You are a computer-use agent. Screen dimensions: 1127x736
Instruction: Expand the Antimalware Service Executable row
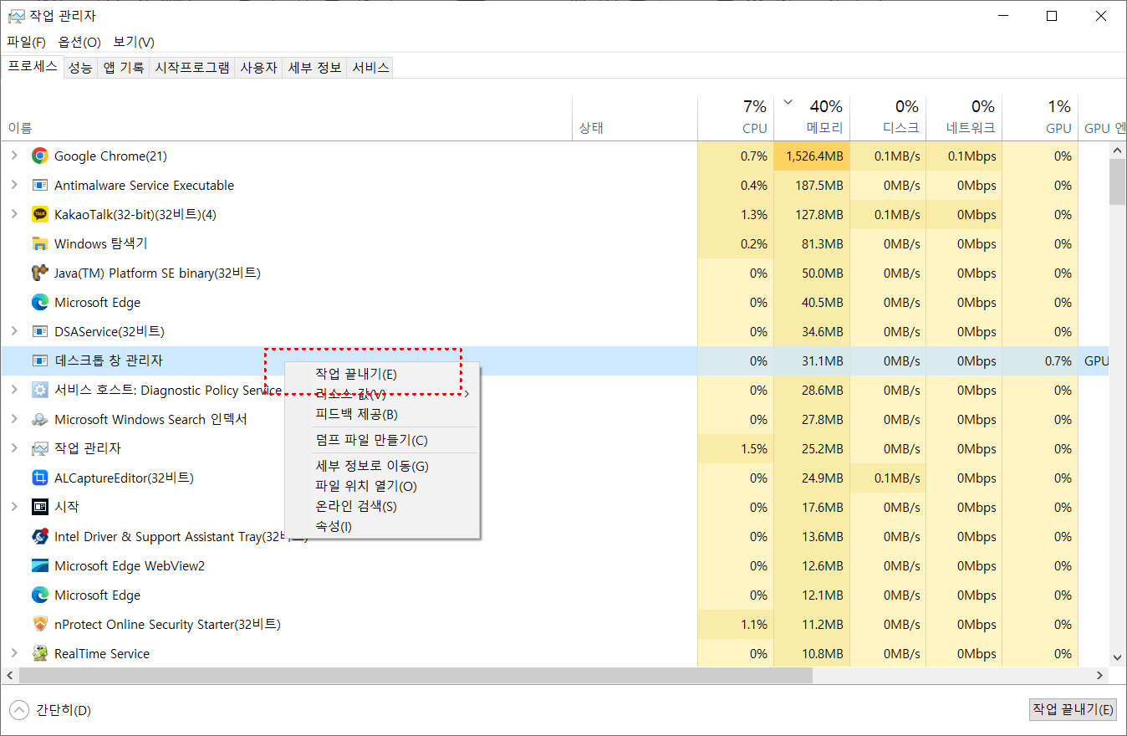tap(14, 185)
